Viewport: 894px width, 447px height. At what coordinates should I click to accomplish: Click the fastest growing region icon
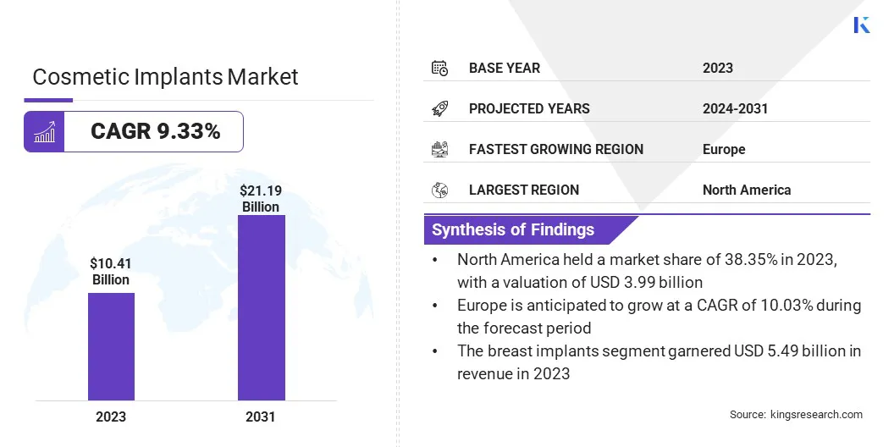click(x=439, y=149)
